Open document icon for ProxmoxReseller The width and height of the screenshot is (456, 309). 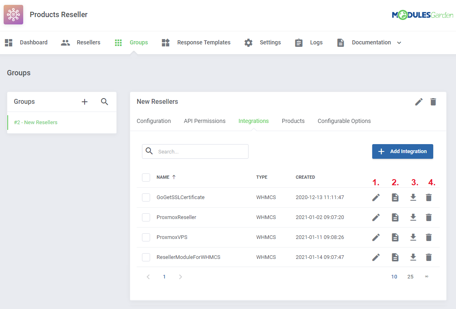pos(395,217)
